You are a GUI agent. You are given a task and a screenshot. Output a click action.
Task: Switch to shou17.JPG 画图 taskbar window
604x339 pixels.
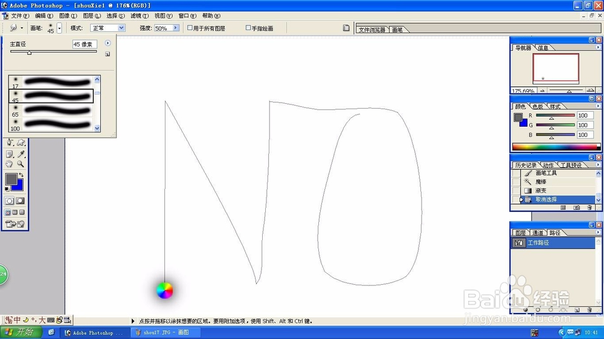point(166,332)
